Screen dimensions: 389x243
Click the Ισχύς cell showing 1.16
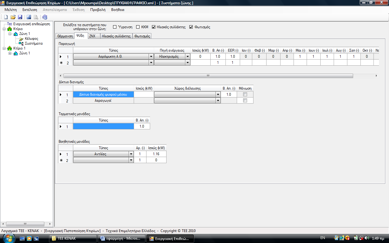156,154
